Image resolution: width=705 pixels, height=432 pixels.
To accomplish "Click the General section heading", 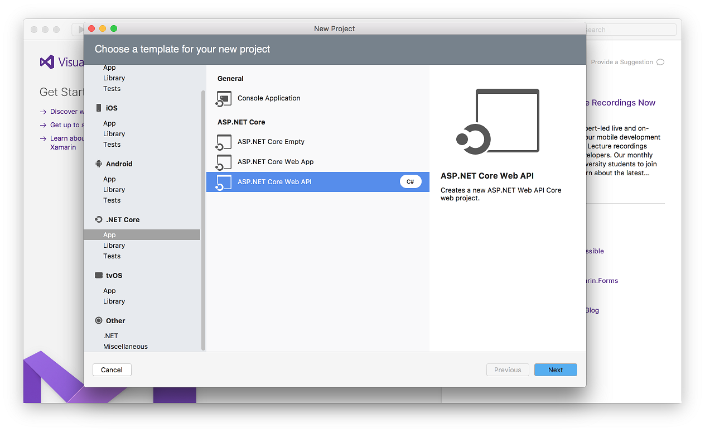I will (x=230, y=79).
